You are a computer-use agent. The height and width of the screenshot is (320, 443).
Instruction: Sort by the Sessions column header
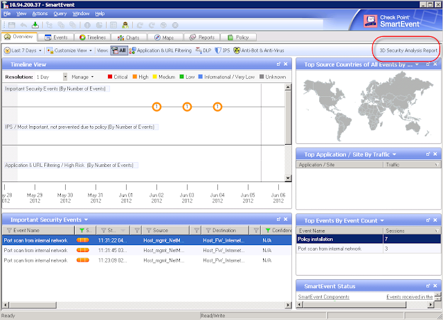point(412,231)
